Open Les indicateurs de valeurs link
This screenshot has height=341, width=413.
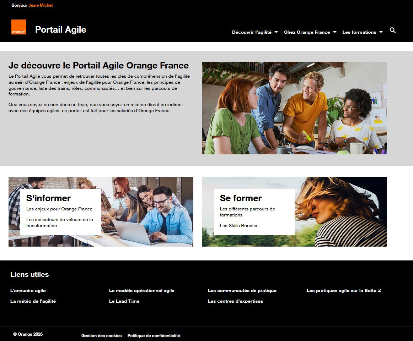coord(59,222)
